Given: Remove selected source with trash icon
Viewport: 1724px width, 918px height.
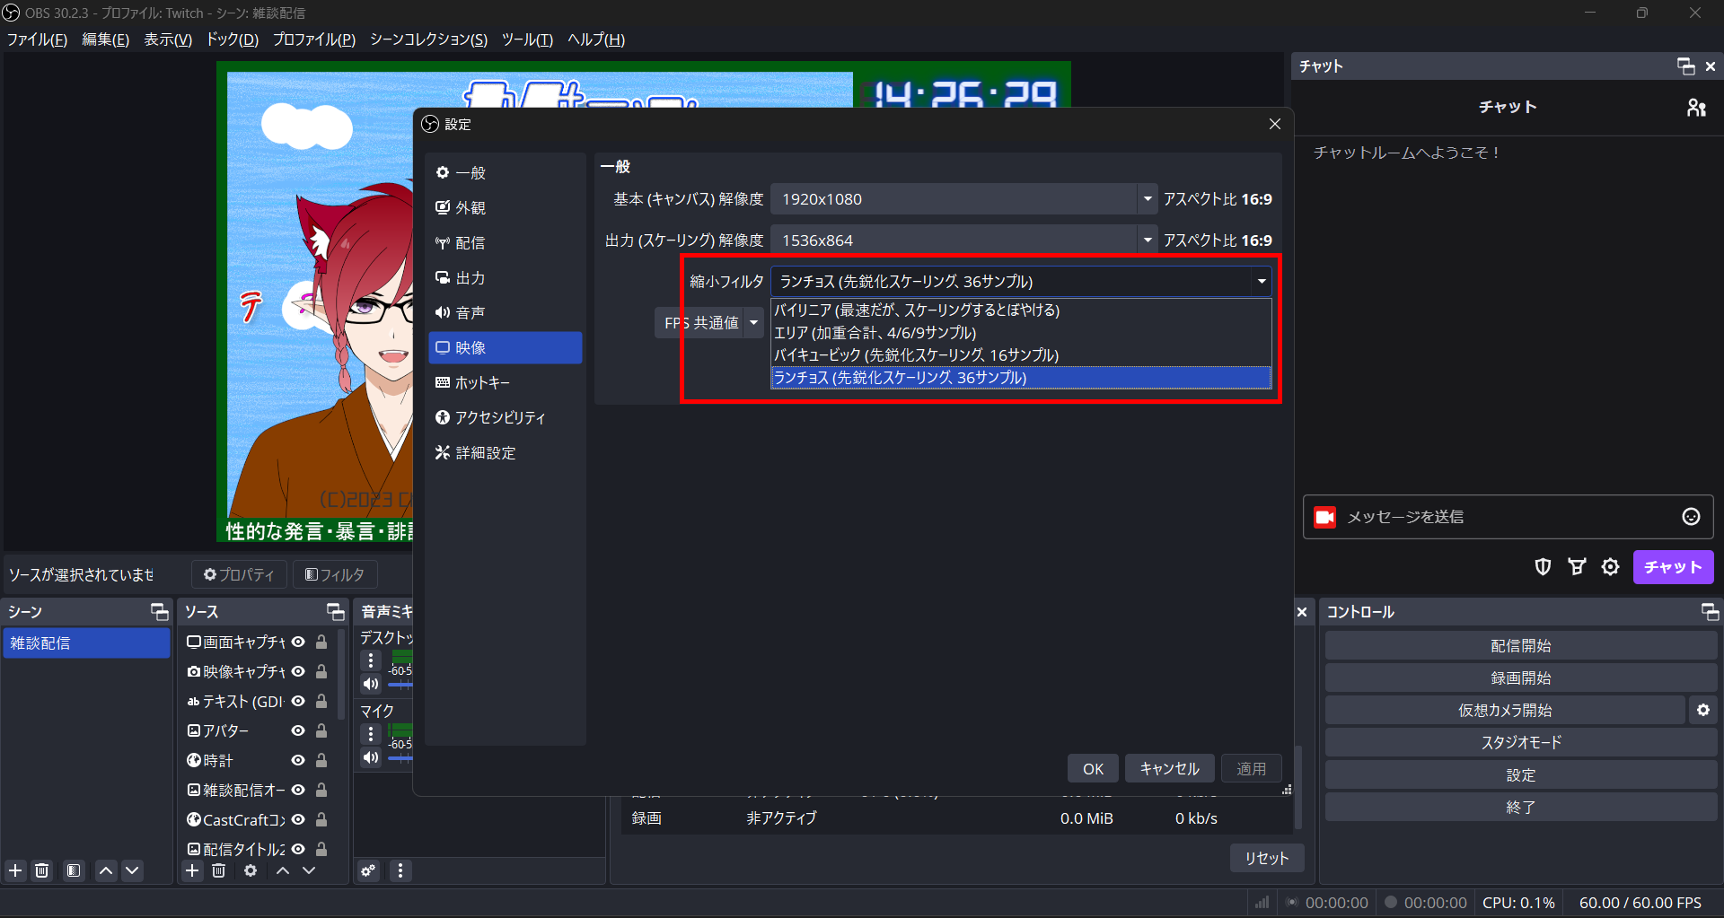Looking at the screenshot, I should pyautogui.click(x=218, y=870).
